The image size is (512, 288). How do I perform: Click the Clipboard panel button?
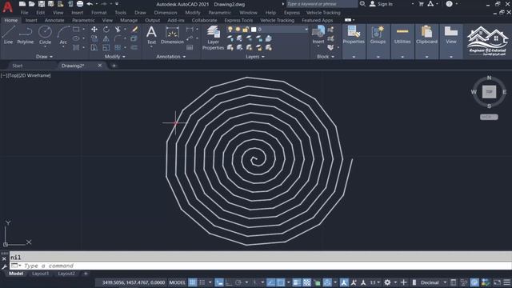[426, 41]
